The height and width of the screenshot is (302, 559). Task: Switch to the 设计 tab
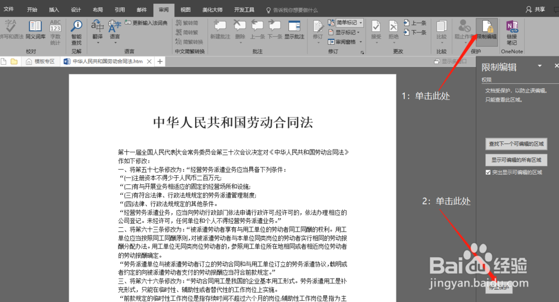coord(75,9)
